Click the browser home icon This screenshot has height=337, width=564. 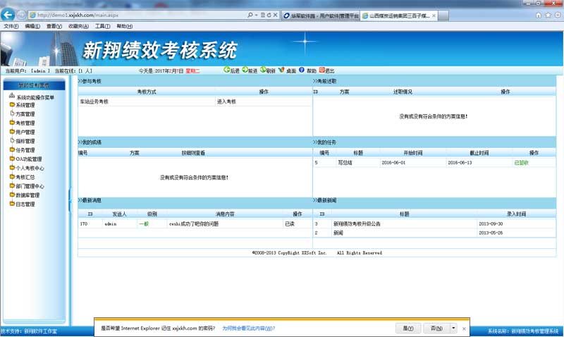pos(539,15)
